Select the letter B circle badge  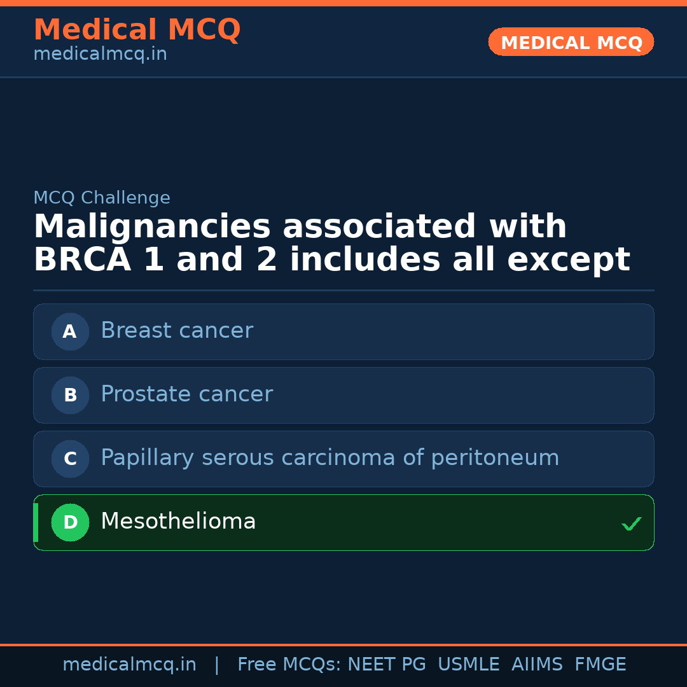pos(70,395)
